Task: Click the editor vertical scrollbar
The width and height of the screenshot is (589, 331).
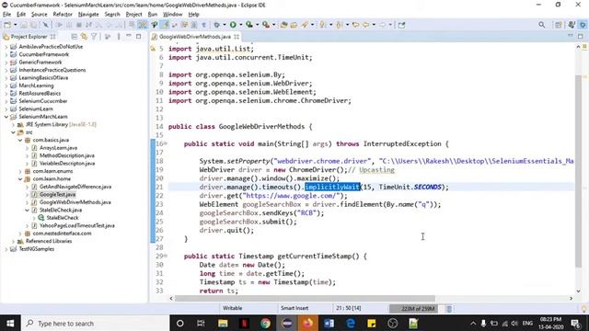Action: (x=578, y=171)
